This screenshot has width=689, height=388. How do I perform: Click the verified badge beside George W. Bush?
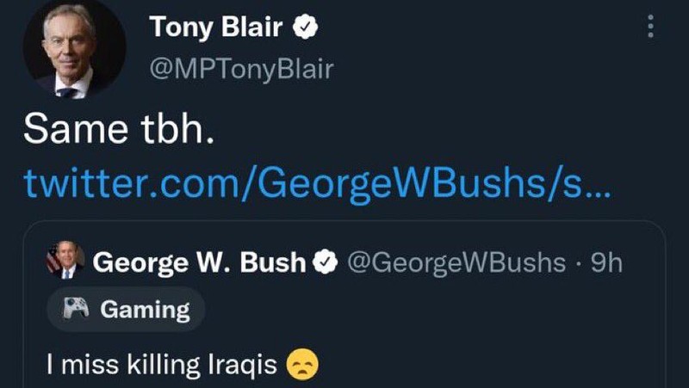[x=326, y=262]
